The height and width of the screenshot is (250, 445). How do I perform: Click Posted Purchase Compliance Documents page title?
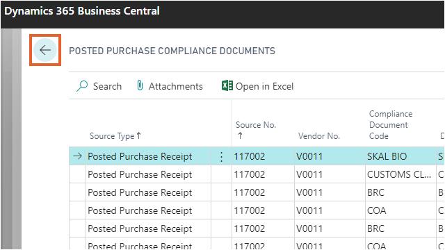(172, 51)
